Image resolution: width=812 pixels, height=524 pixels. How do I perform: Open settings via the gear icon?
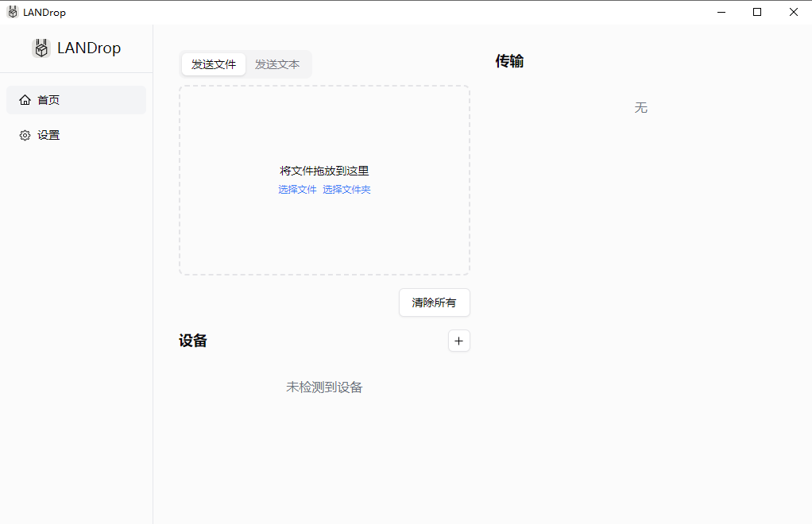point(25,135)
